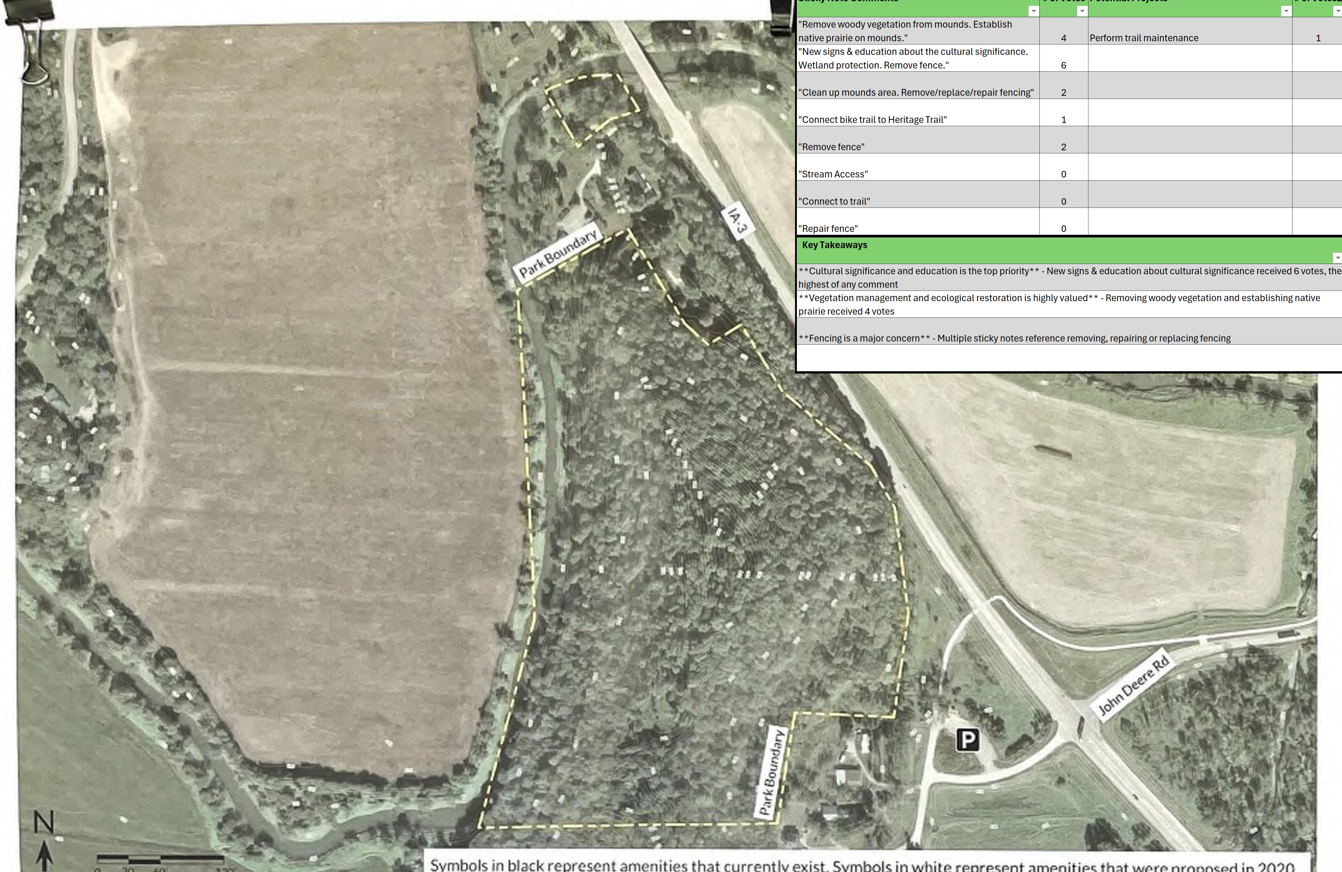Select the "Connect to trail" comment cell
The height and width of the screenshot is (872, 1342).
[x=918, y=194]
